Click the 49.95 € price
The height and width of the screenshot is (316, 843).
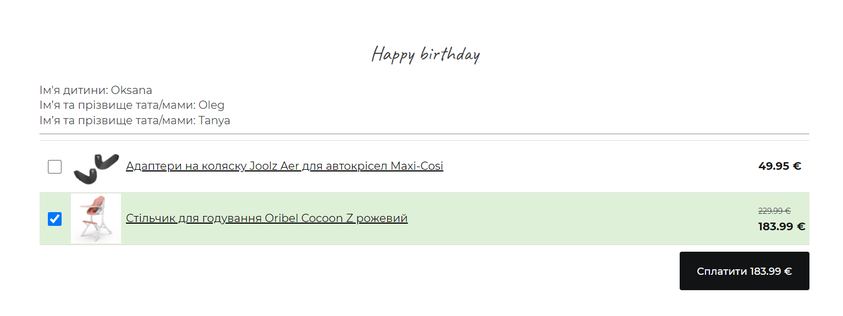point(779,166)
